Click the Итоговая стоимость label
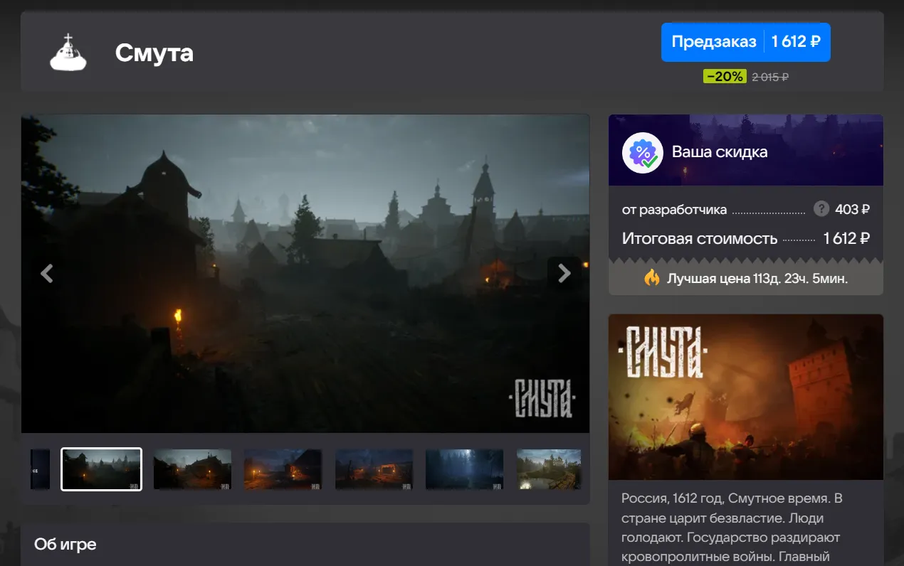This screenshot has width=904, height=566. click(700, 239)
